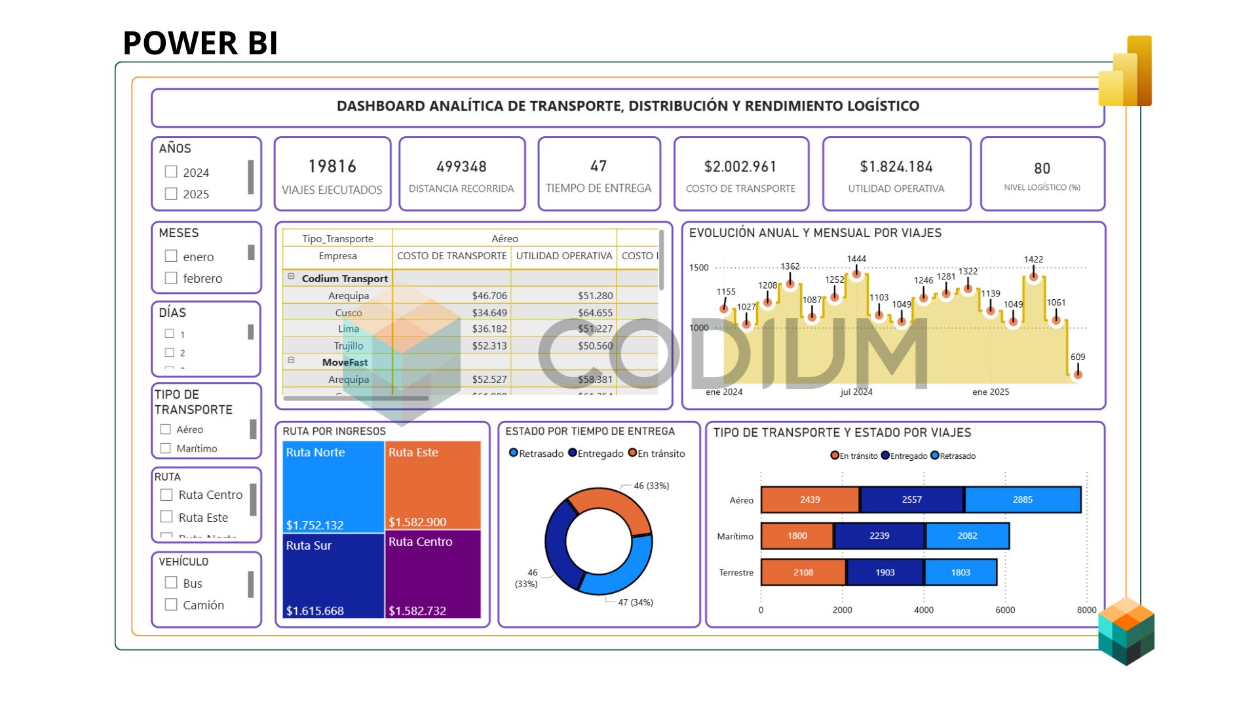Click the Tiempo de Entrega 47 card
This screenshot has width=1258, height=707.
[599, 174]
